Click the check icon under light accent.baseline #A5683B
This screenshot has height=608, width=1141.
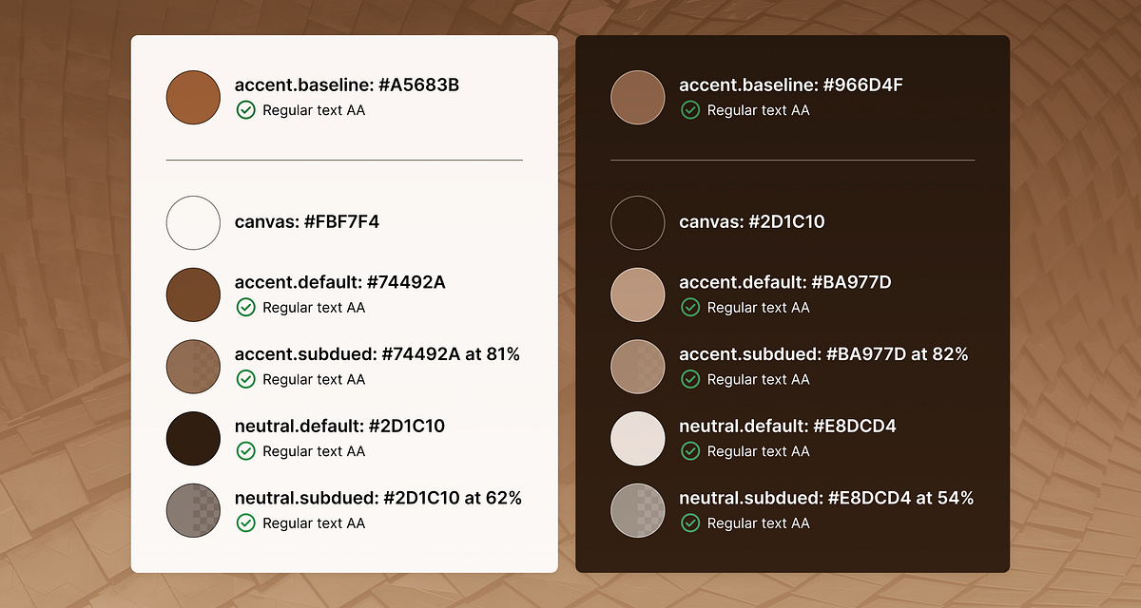[245, 110]
